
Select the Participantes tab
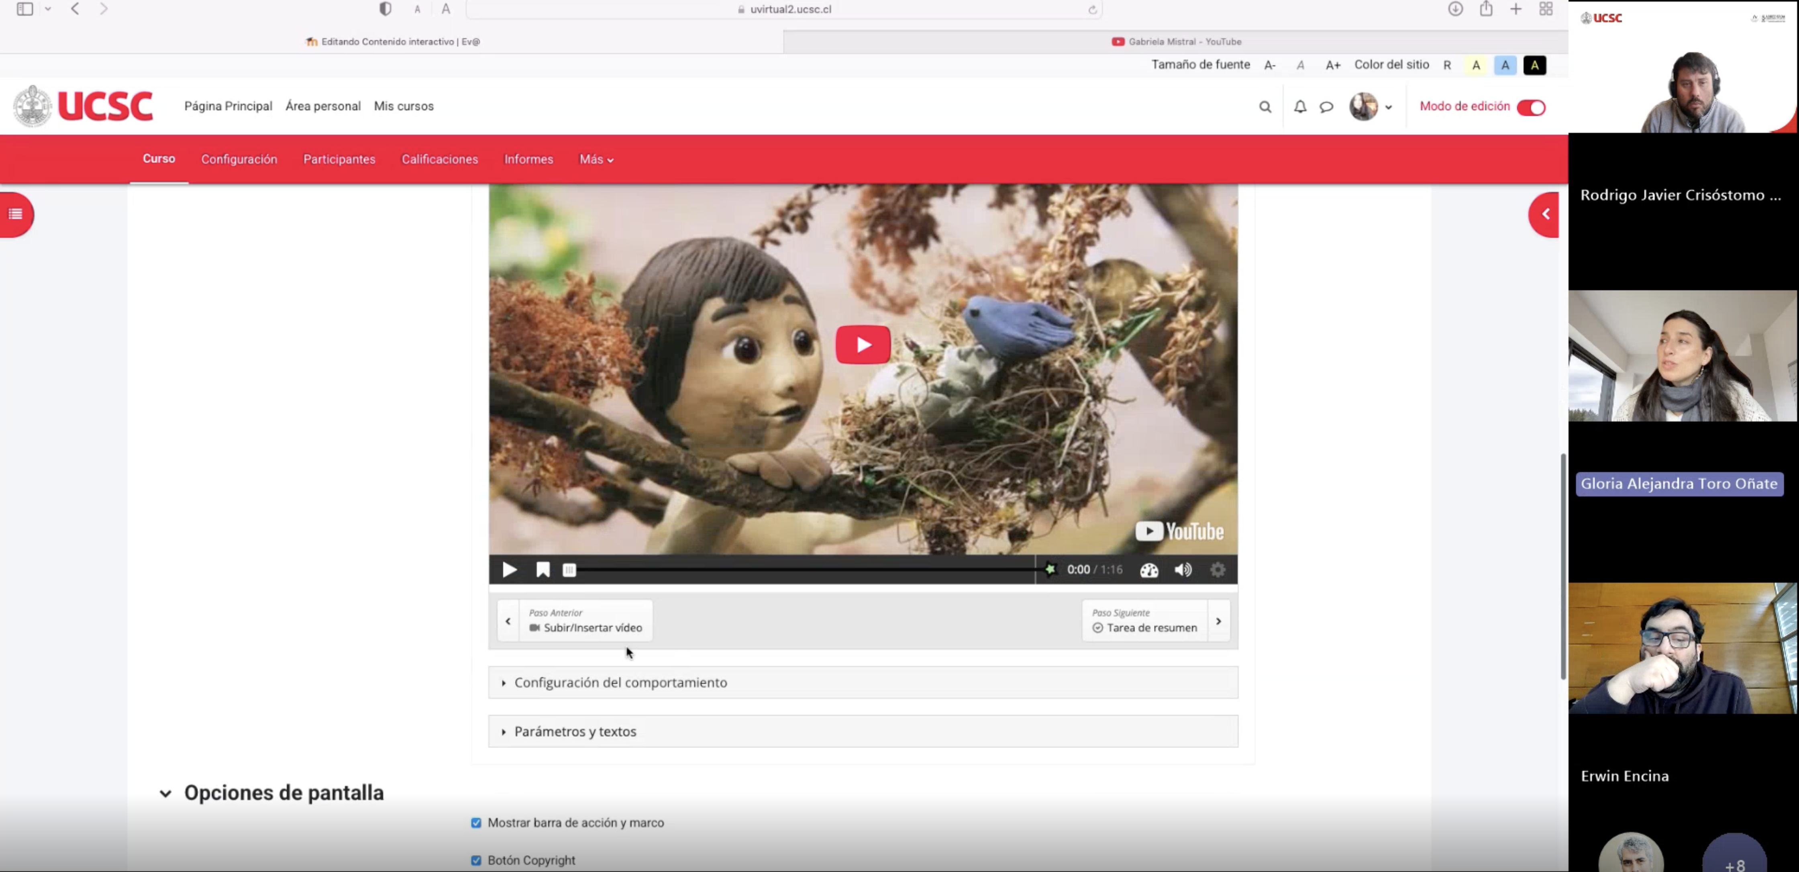[339, 159]
